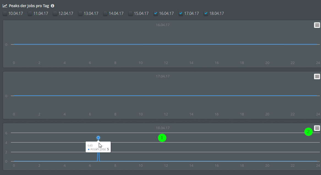This screenshot has width=321, height=175.
Task: Open the export menu of the 18.04.17 chart
Action: coord(317,128)
